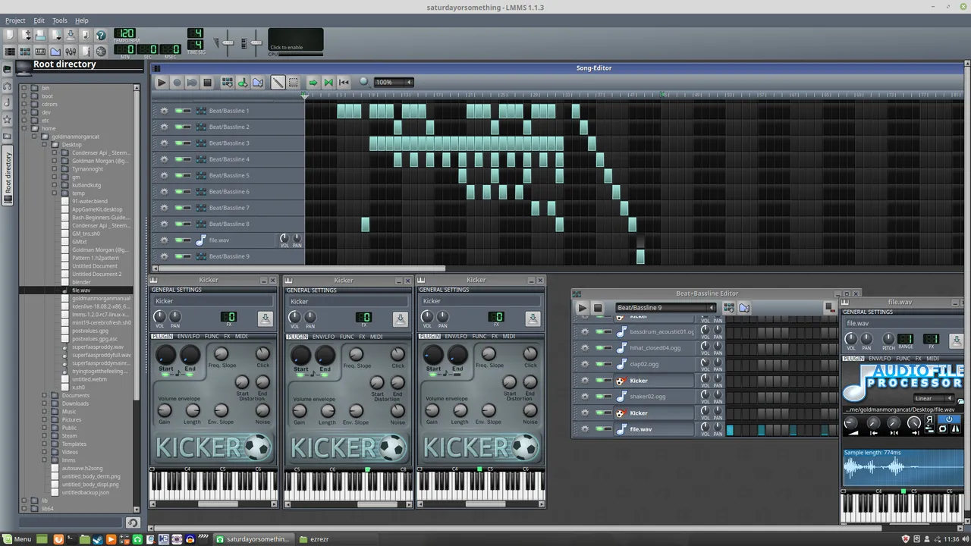This screenshot has width=971, height=546.
Task: Open the Linear interpolation dropdown in file.wav
Action: (934, 398)
